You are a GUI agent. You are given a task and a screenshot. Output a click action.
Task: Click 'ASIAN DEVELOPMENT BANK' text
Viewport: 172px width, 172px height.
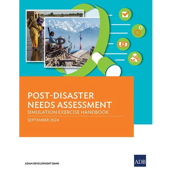42,163
